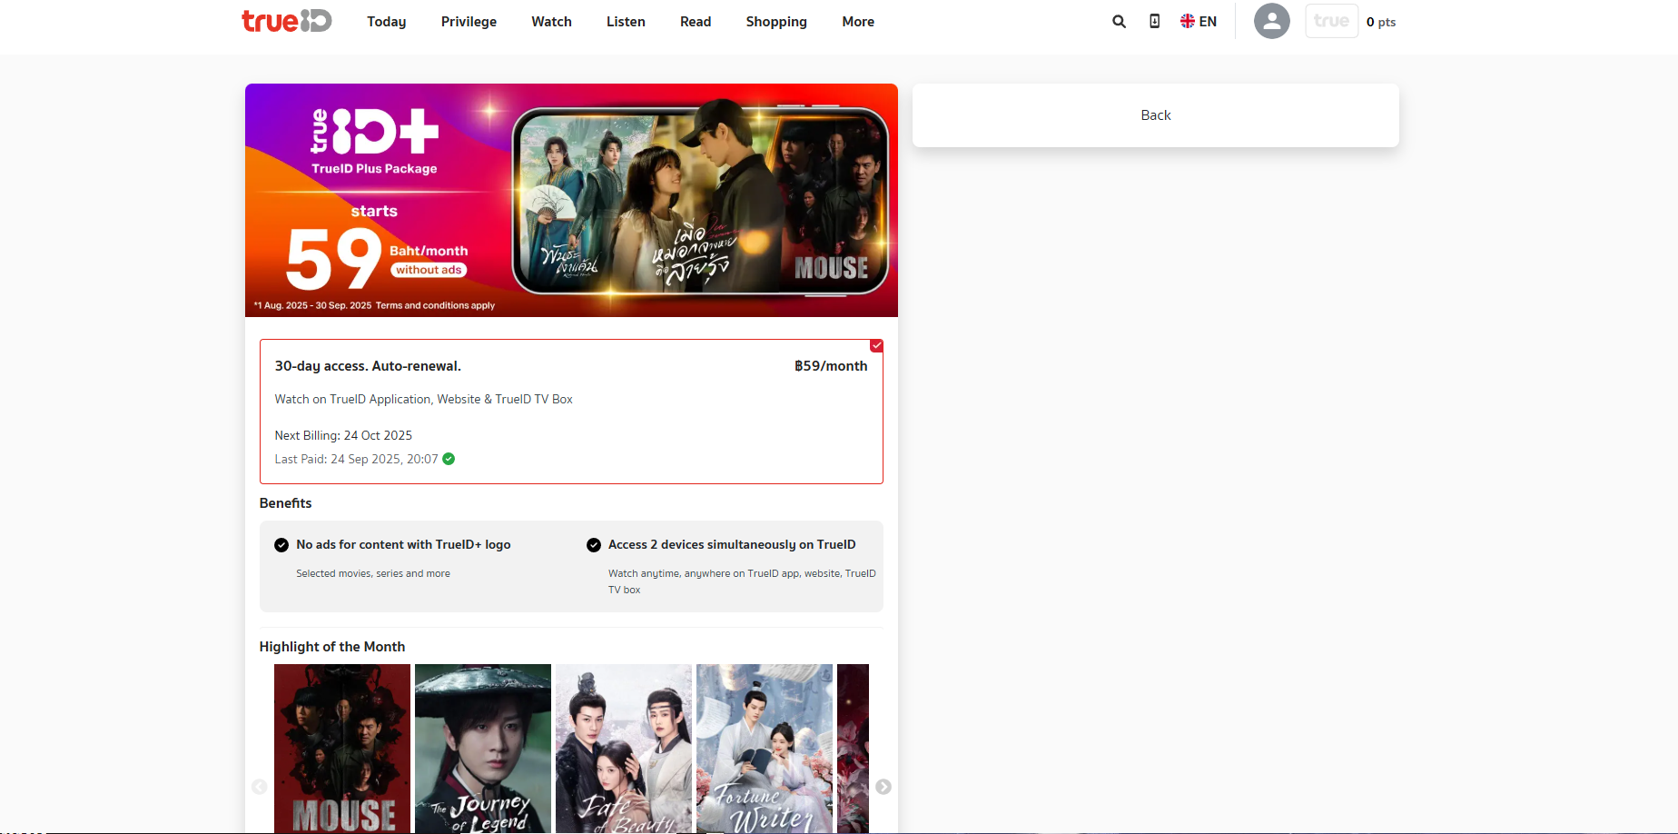This screenshot has height=834, width=1678.
Task: Click the UK flag language icon
Action: 1188,21
